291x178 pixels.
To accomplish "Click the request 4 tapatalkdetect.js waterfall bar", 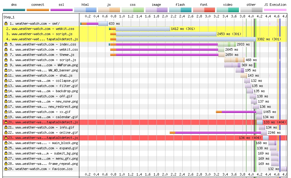I will pos(183,39).
